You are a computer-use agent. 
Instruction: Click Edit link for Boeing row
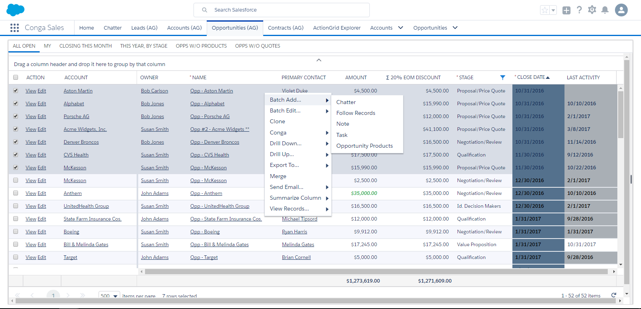pyautogui.click(x=42, y=232)
